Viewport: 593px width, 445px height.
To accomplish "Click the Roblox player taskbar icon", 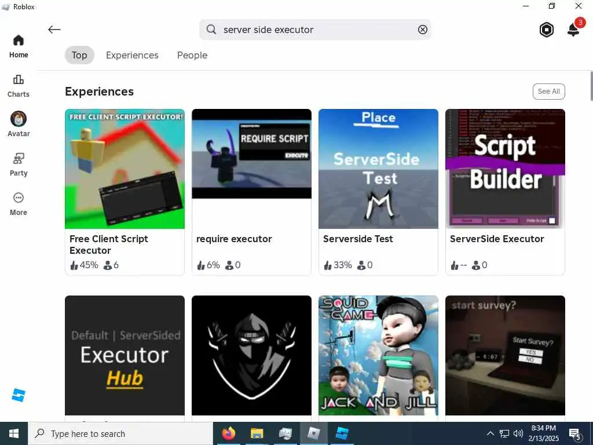I will pos(313,433).
